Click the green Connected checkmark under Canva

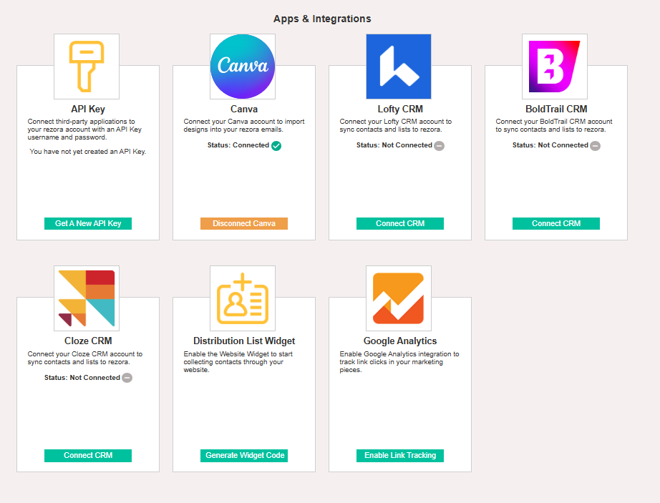pyautogui.click(x=276, y=145)
